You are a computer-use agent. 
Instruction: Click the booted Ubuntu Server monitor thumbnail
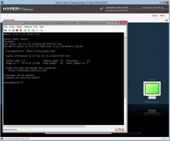pyautogui.click(x=152, y=90)
